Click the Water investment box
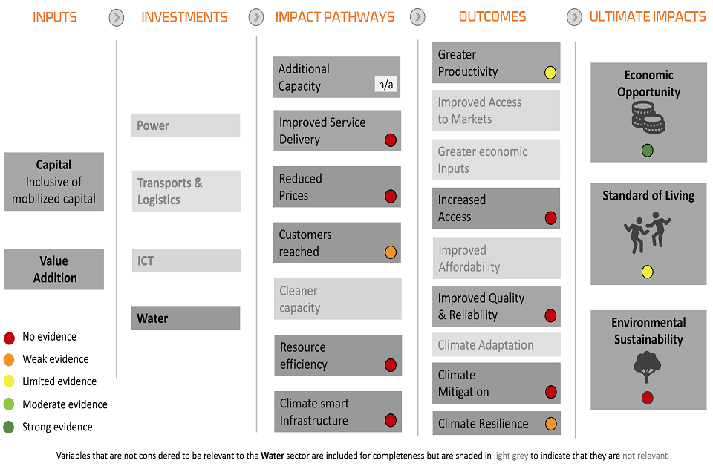 pyautogui.click(x=186, y=318)
